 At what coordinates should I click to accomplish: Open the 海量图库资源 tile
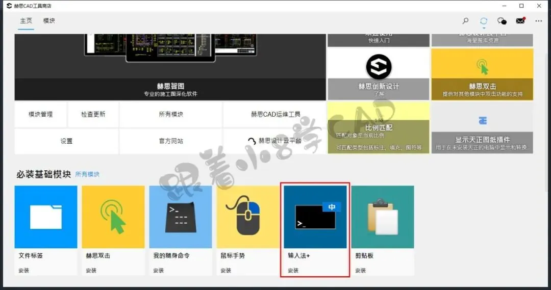(482, 40)
